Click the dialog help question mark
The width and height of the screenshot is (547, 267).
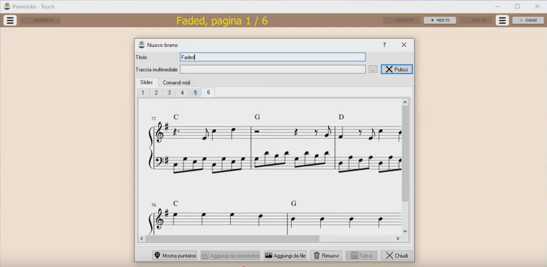384,44
